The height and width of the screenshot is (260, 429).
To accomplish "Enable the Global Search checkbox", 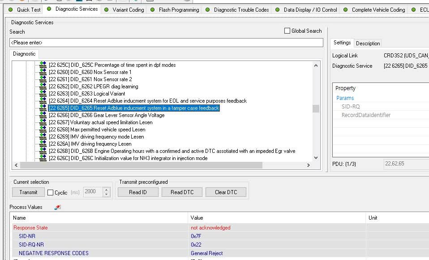I will pyautogui.click(x=287, y=31).
